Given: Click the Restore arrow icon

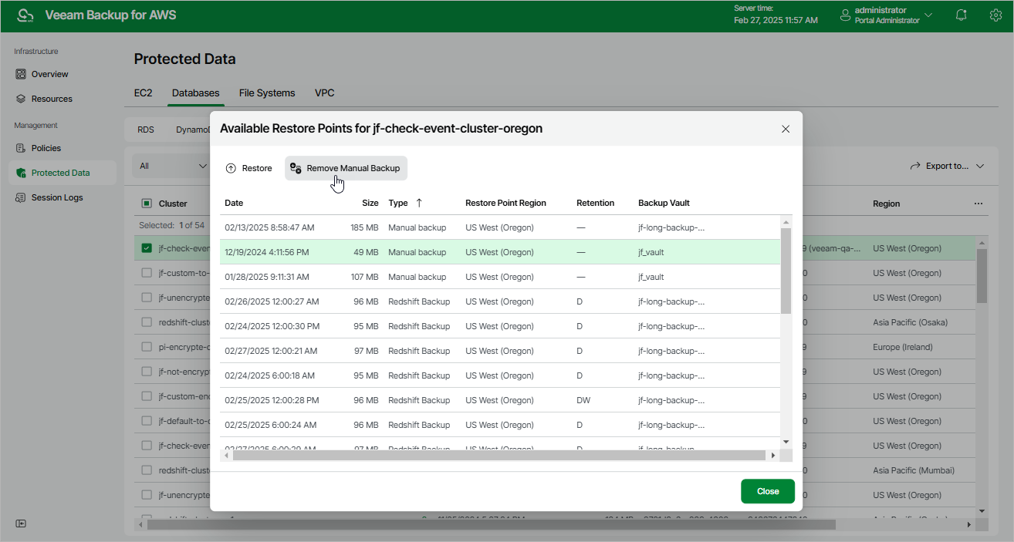Looking at the screenshot, I should [x=231, y=168].
